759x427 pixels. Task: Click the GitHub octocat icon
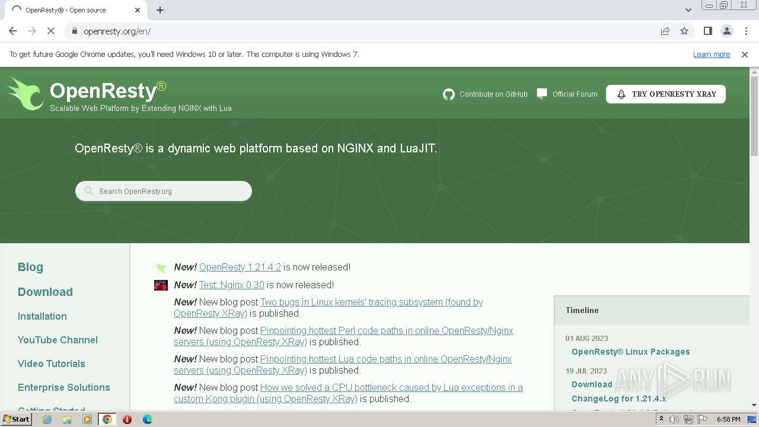pos(449,94)
